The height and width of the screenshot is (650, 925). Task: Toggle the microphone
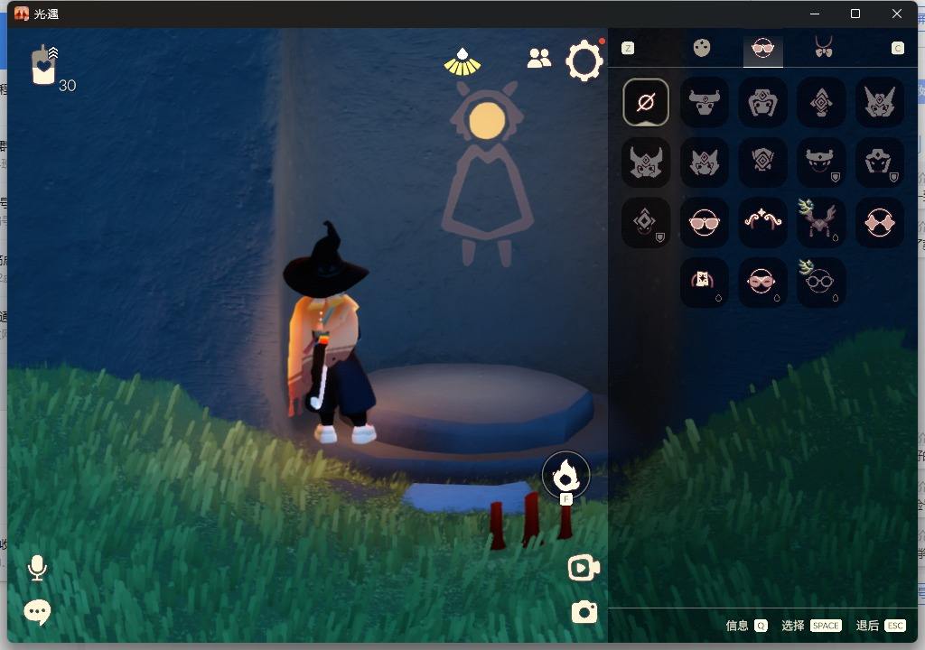point(37,568)
